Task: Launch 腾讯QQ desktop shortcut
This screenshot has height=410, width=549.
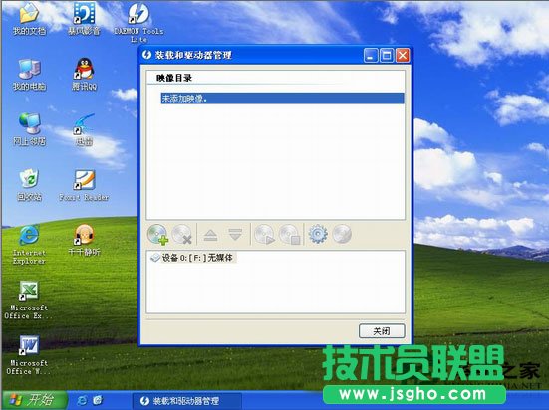Action: pyautogui.click(x=85, y=75)
